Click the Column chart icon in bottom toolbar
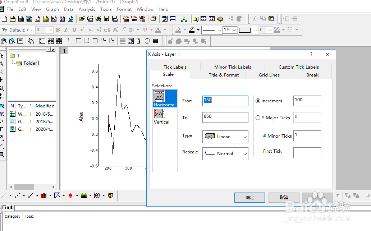 coord(44,195)
